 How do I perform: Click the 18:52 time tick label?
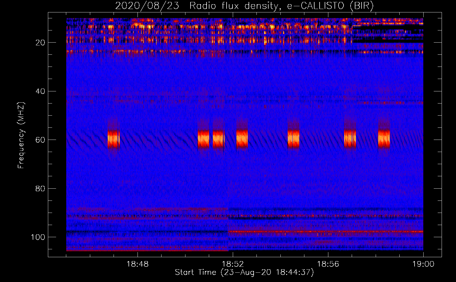(233, 264)
